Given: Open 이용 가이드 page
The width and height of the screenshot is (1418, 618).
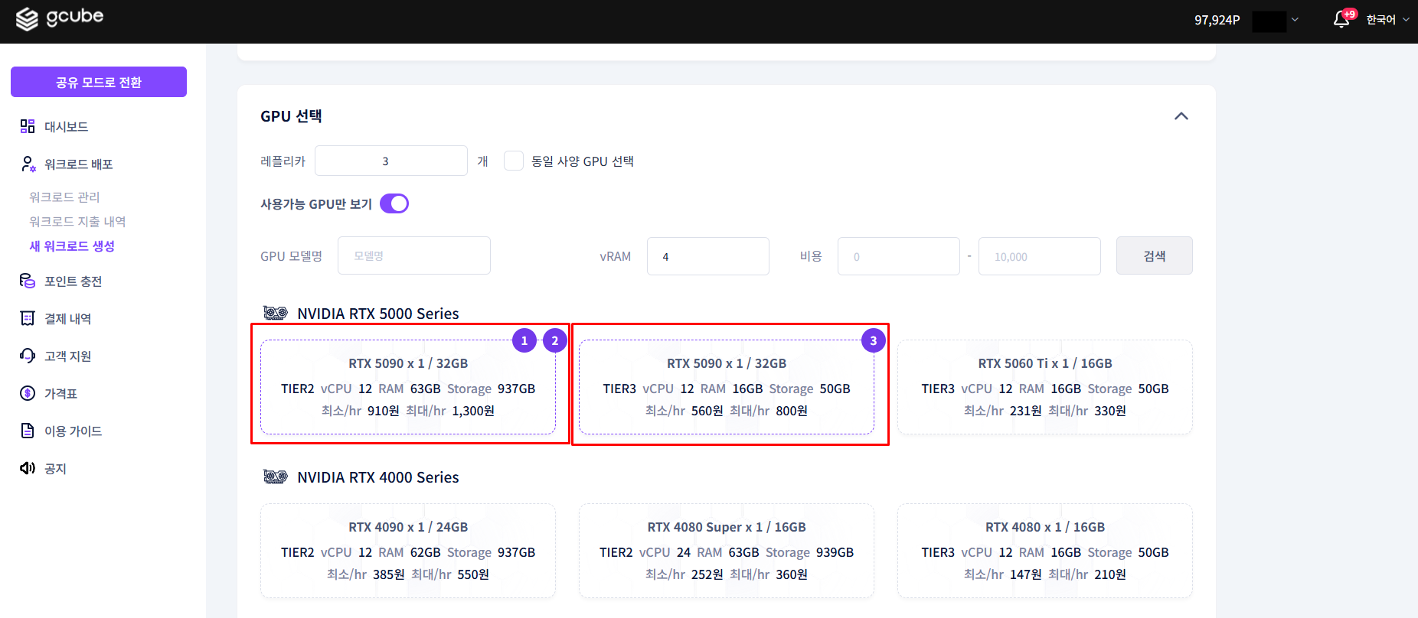Looking at the screenshot, I should (73, 431).
